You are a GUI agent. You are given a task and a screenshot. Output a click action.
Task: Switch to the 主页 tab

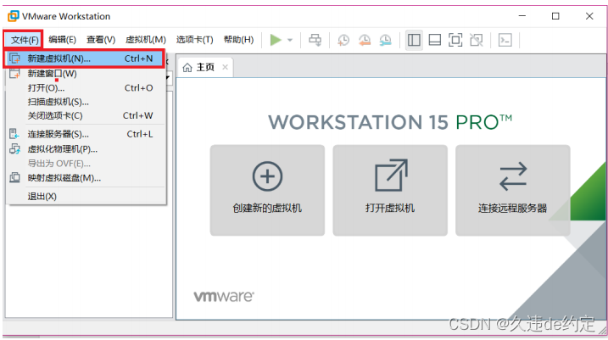[205, 68]
